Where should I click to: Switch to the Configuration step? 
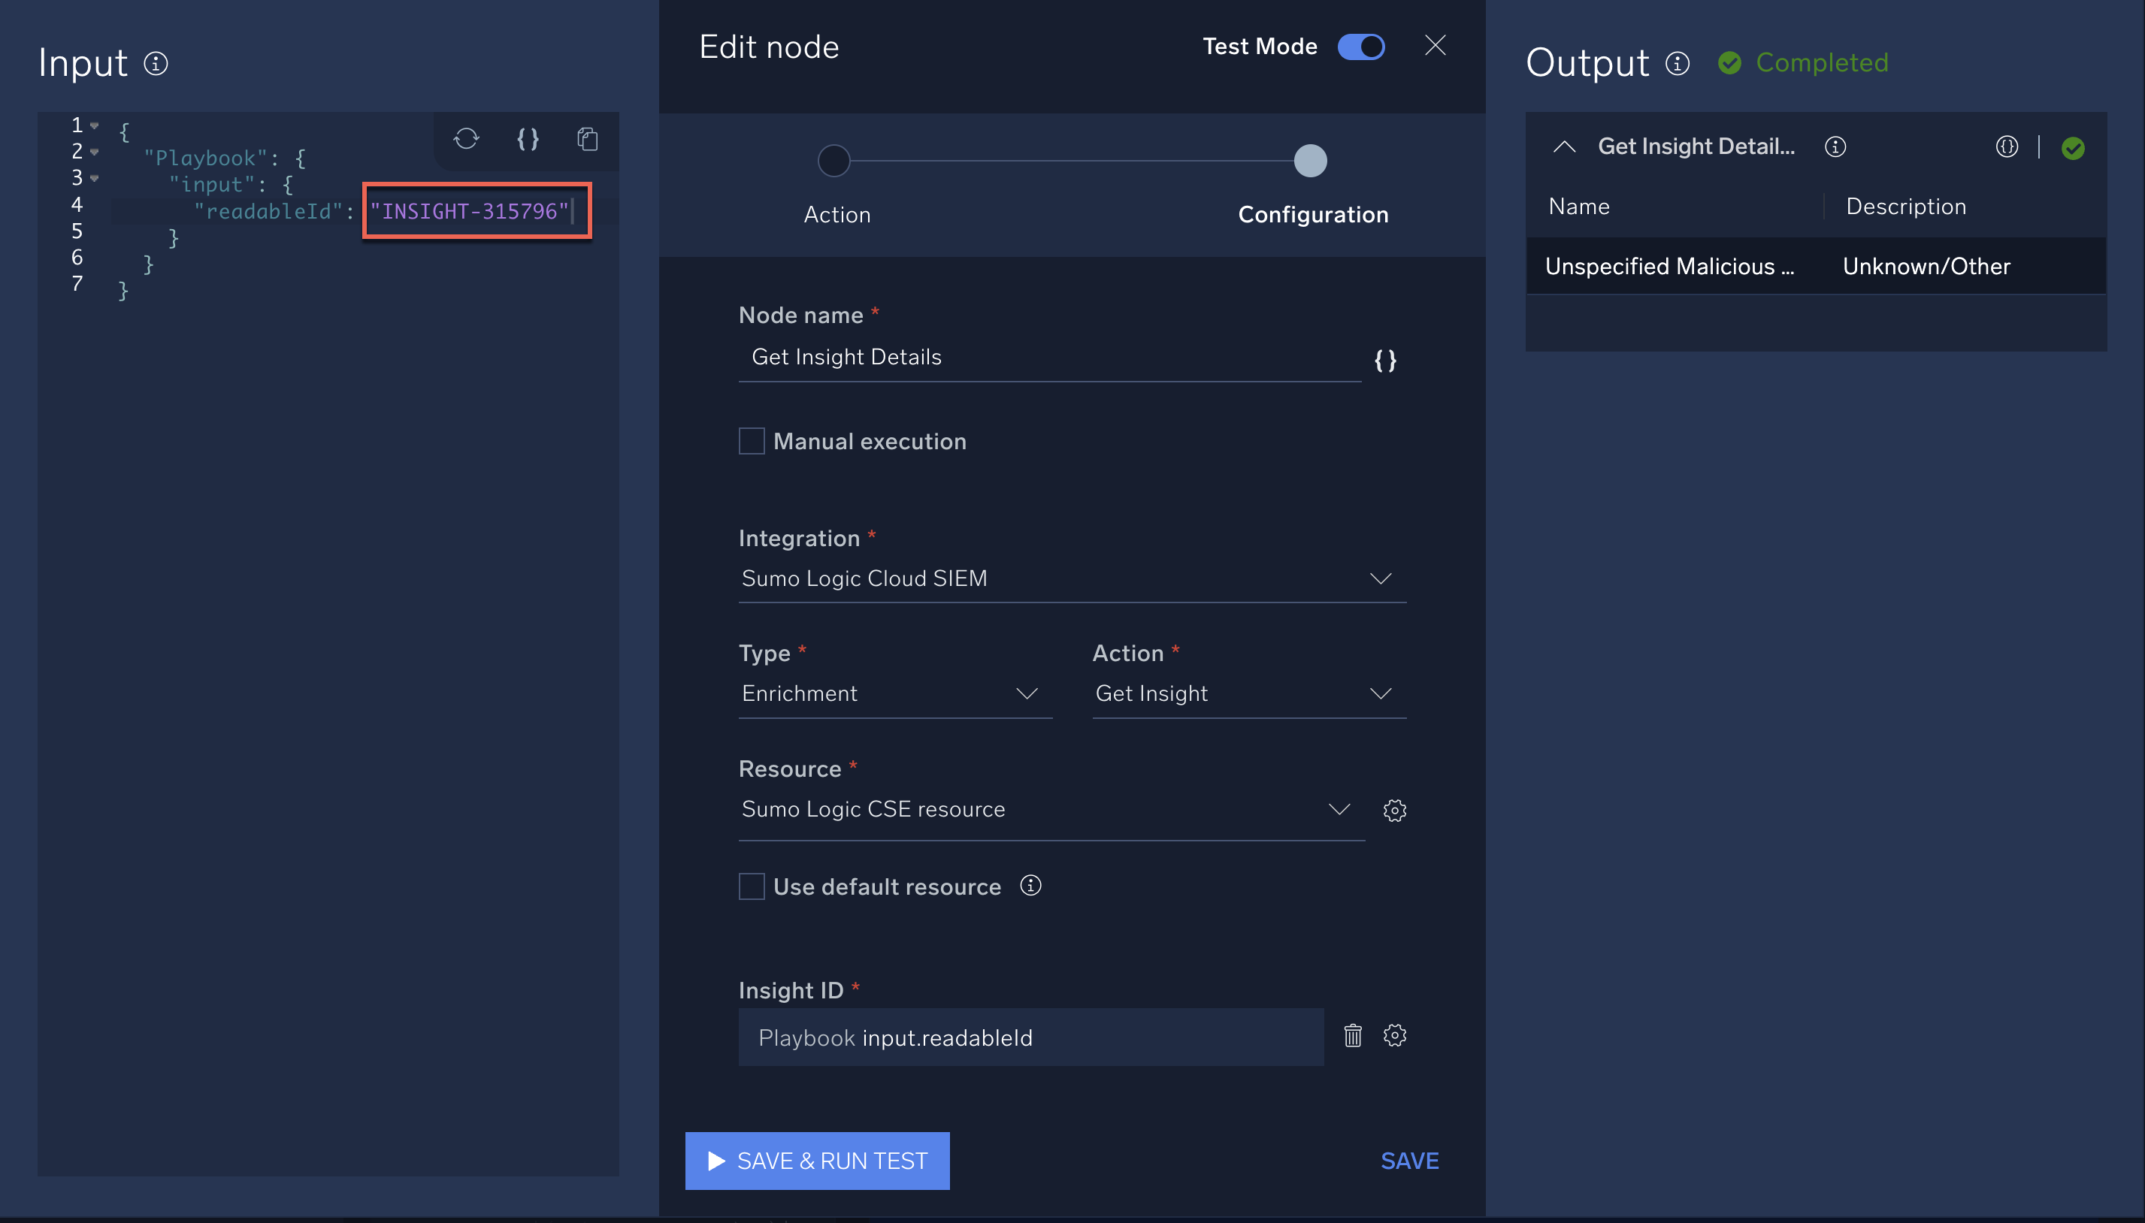[1309, 161]
